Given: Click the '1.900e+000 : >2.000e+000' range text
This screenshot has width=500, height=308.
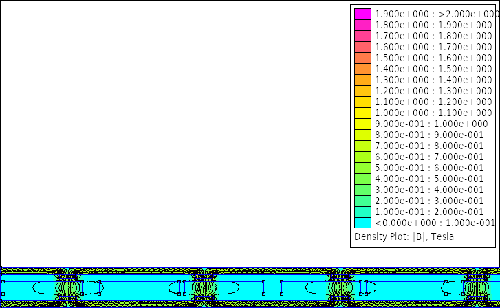Looking at the screenshot, I should 437,14.
